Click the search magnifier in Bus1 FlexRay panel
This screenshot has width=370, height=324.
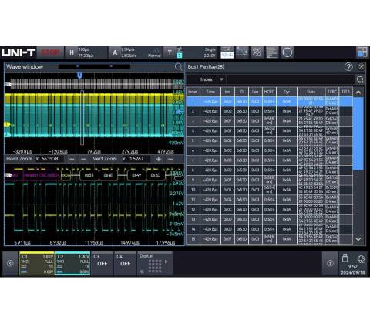pyautogui.click(x=360, y=79)
